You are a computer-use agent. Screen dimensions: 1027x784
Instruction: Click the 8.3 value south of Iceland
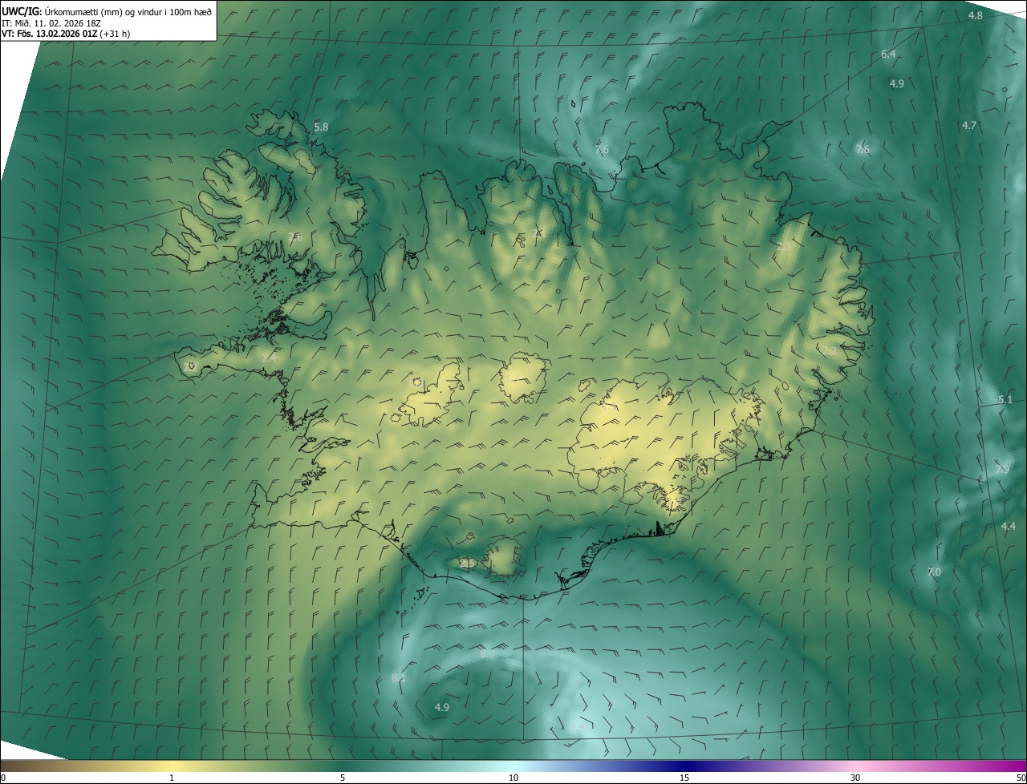pyautogui.click(x=487, y=654)
